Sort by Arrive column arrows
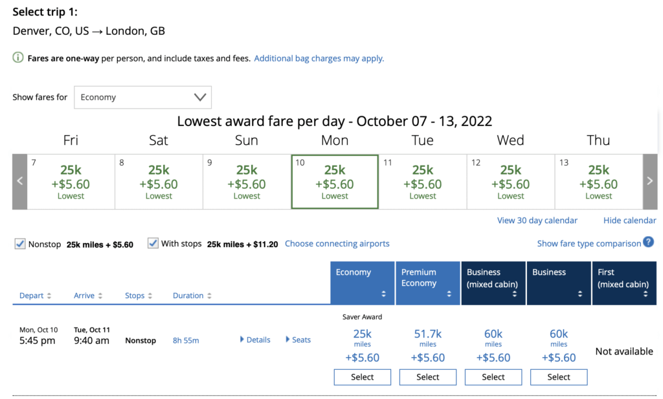Image resolution: width=663 pixels, height=399 pixels. [100, 296]
